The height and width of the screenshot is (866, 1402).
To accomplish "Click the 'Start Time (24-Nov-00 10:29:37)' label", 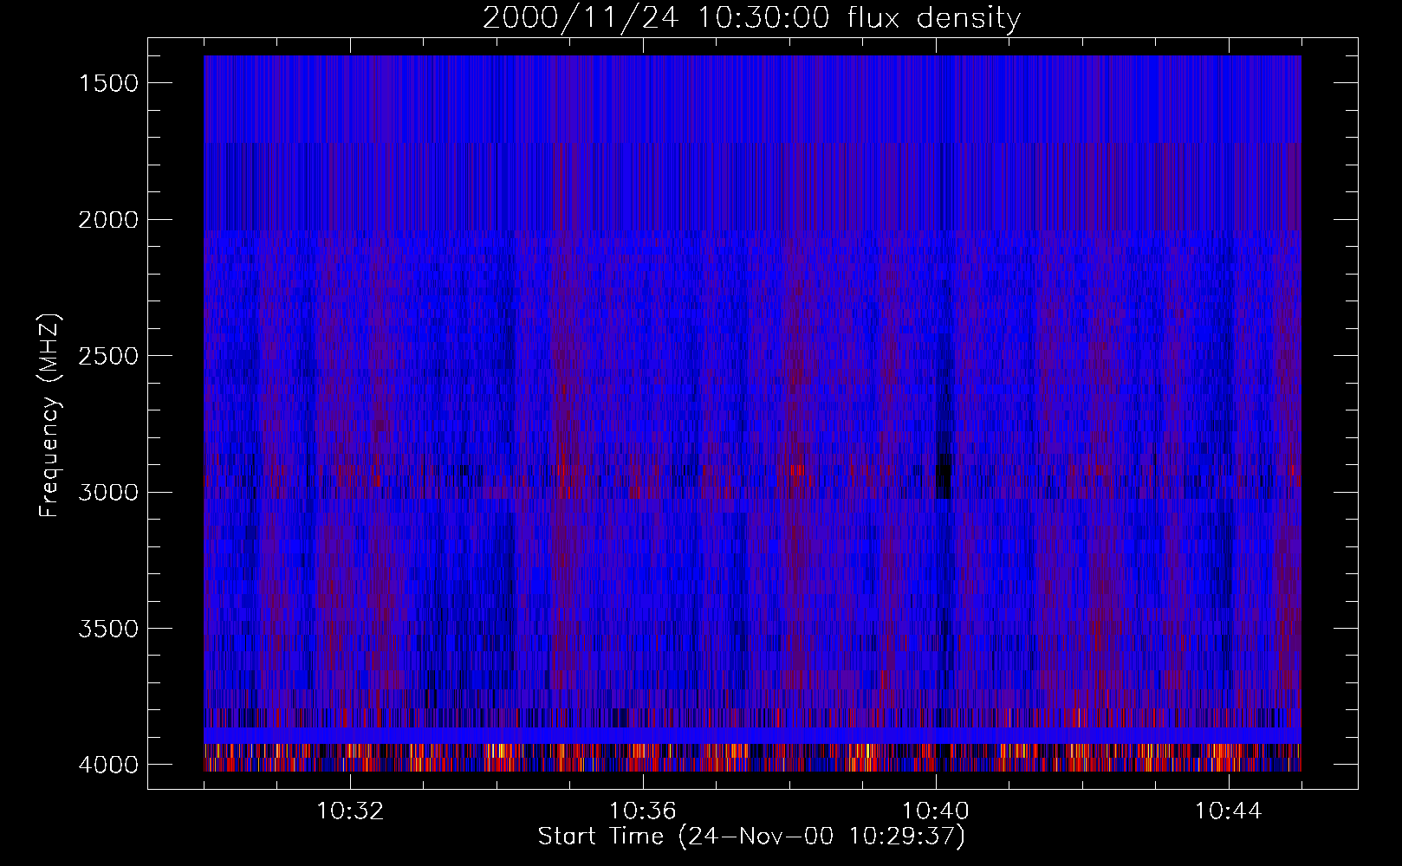I will [x=751, y=837].
